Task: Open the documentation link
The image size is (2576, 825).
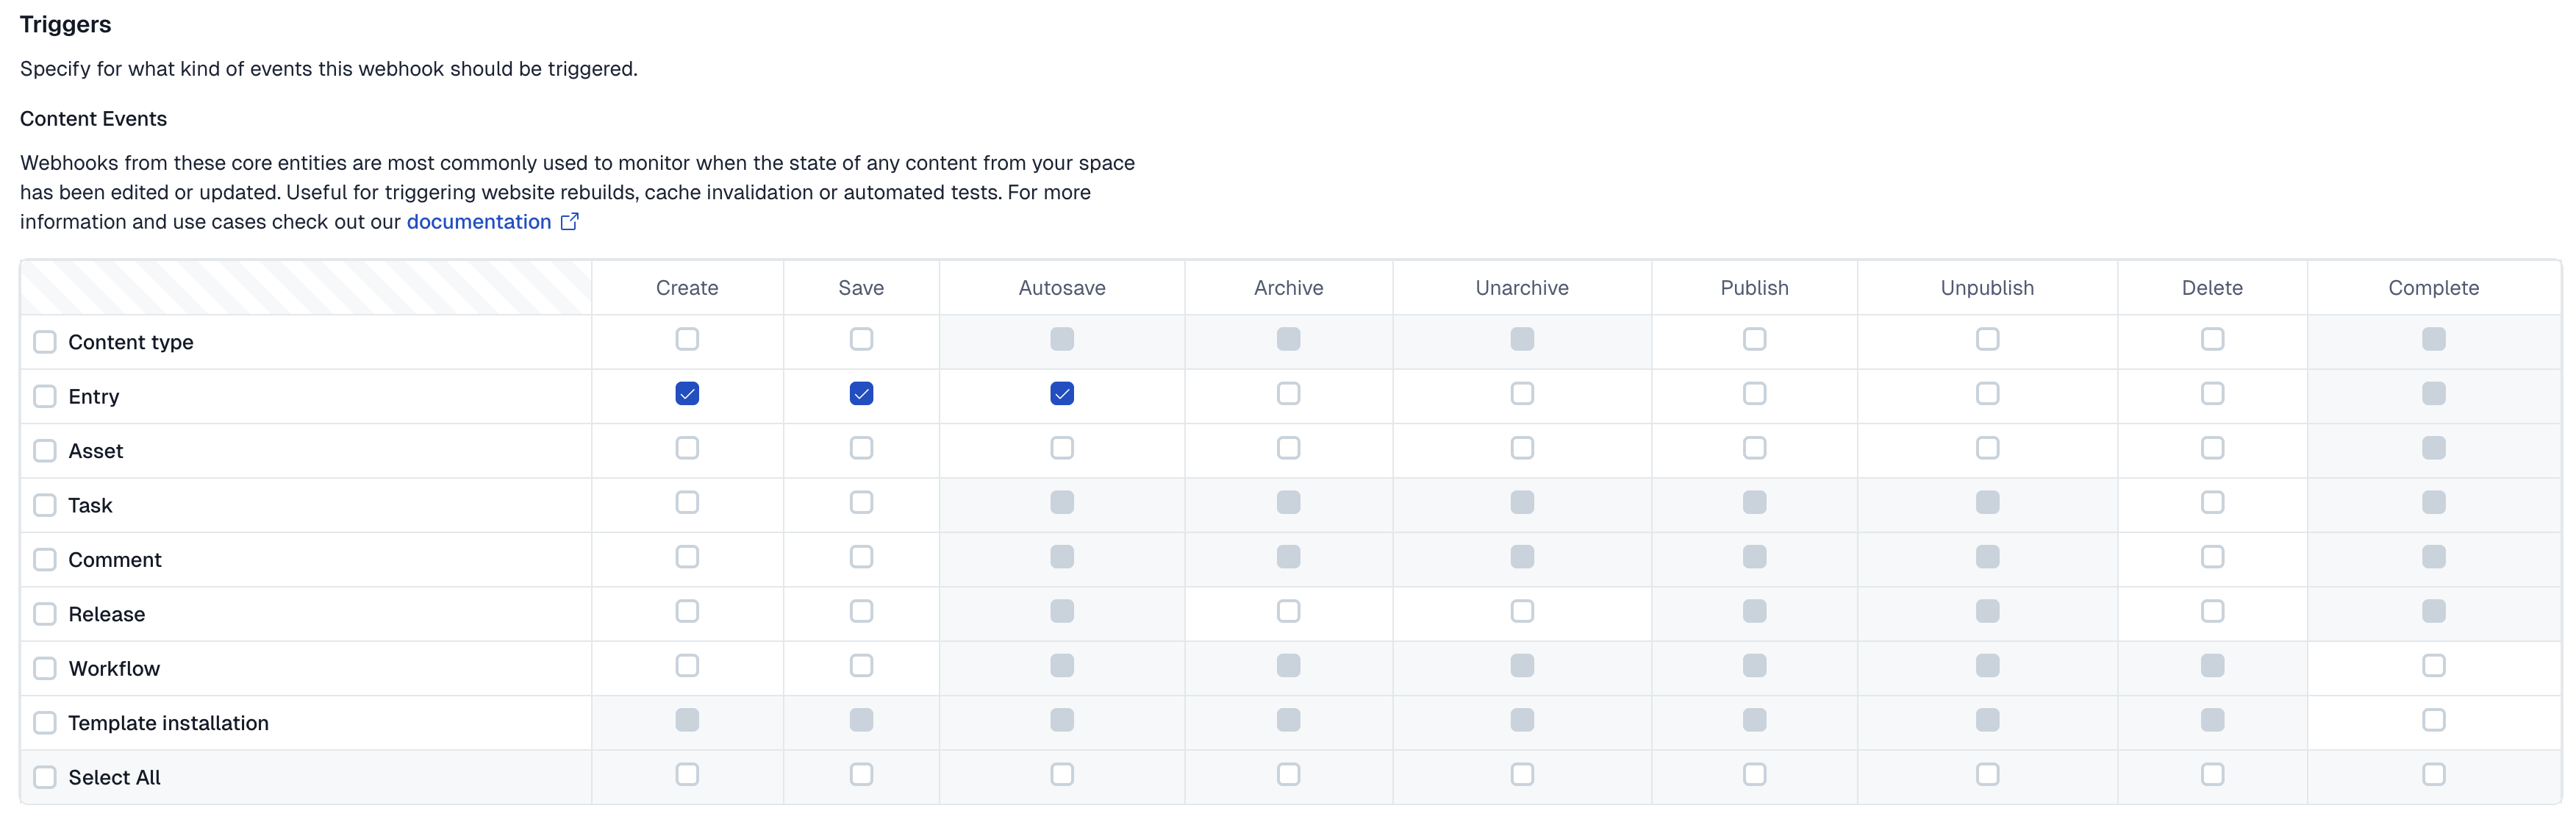Action: 478,222
